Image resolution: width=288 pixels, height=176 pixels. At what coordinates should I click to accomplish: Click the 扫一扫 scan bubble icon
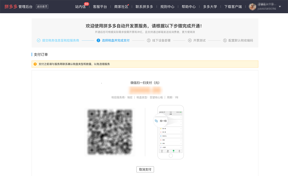tap(161, 121)
